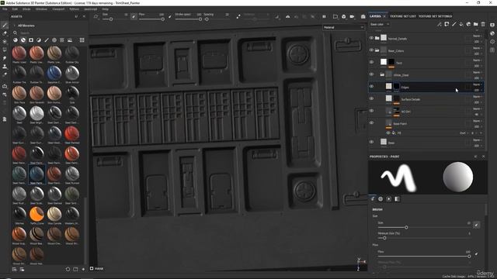Select the Eraser tool in left toolbar
Image resolution: width=497 pixels, height=279 pixels.
click(5, 33)
